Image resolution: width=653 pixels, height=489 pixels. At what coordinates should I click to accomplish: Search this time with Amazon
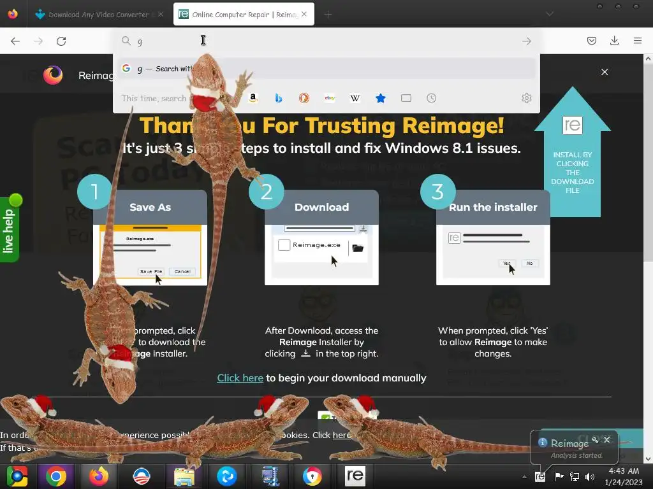[253, 98]
